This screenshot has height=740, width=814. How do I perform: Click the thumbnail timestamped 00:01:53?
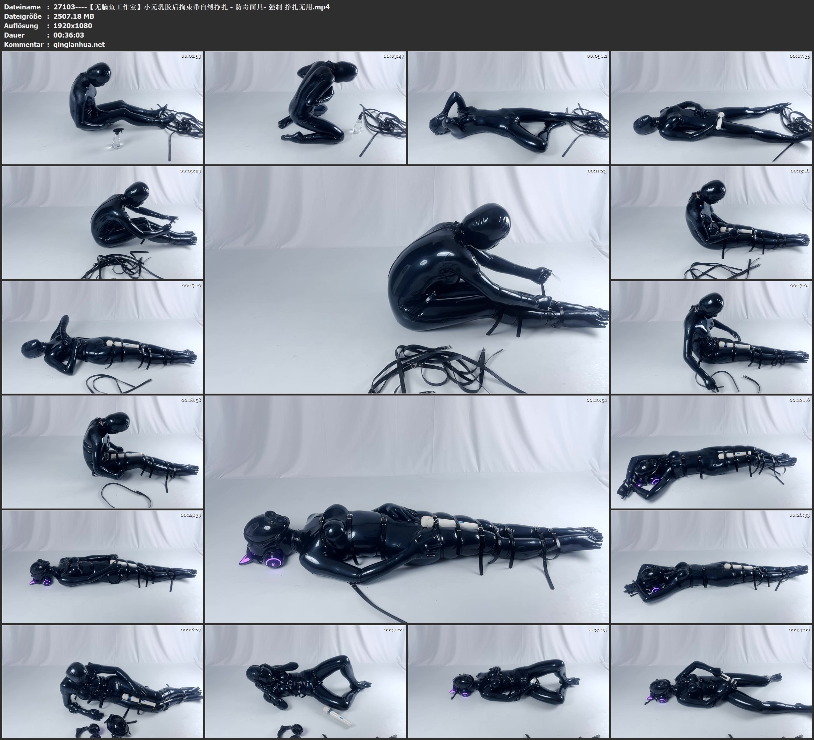[x=103, y=108]
